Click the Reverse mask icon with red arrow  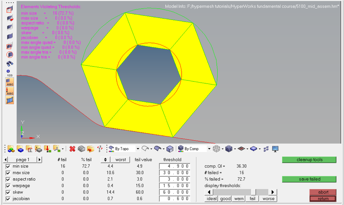[x=10, y=18]
